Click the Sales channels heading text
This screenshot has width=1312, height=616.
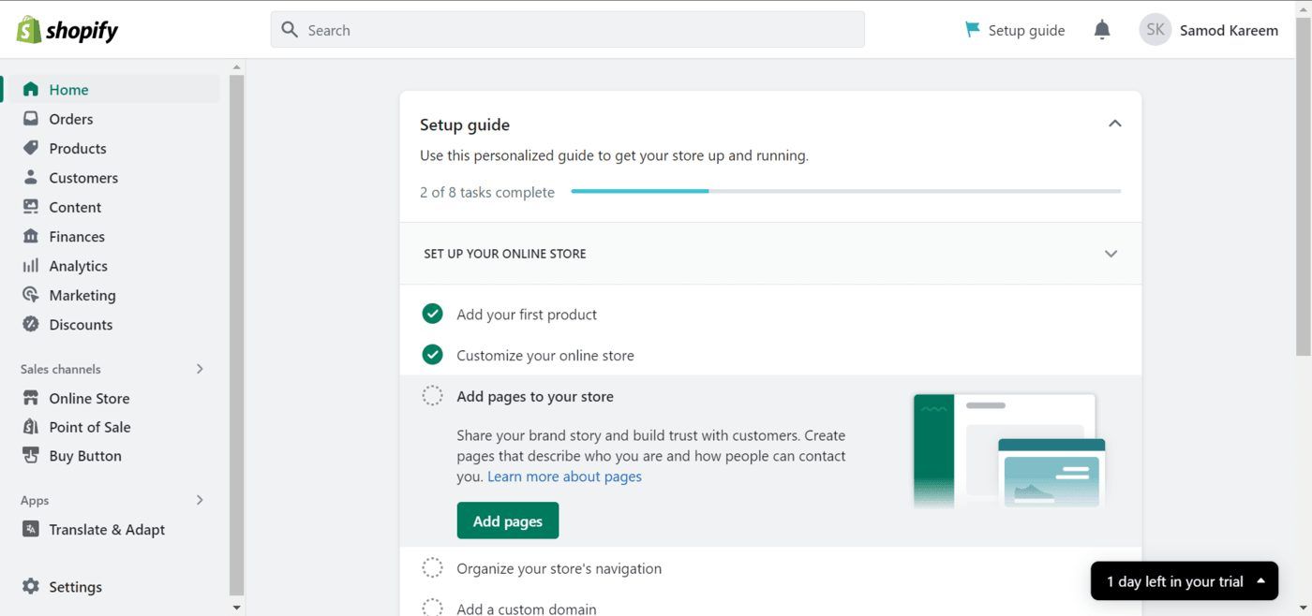click(61, 369)
